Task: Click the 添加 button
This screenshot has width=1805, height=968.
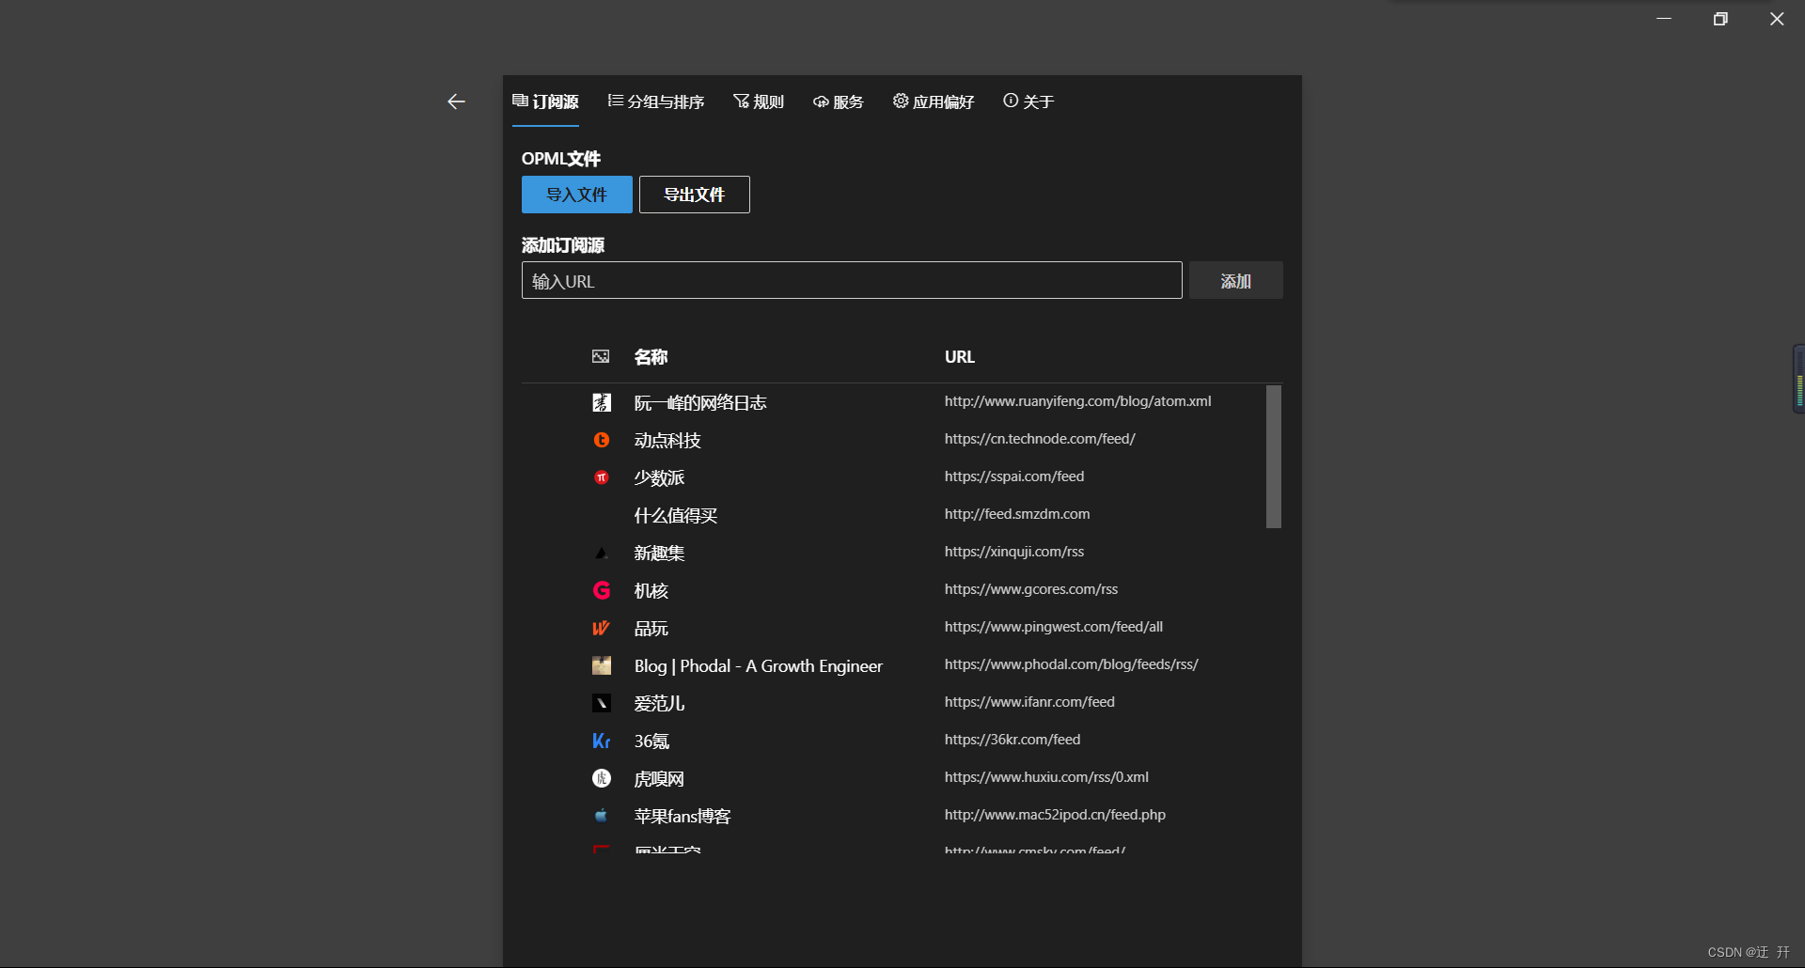Action: pos(1236,280)
